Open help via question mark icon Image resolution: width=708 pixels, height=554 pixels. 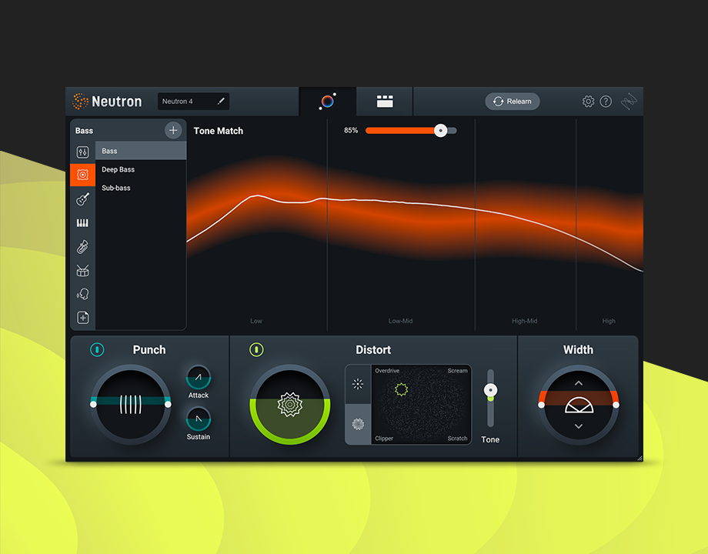click(x=606, y=102)
